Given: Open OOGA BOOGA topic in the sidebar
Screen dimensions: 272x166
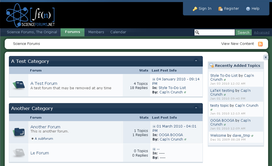Looking at the screenshot, I should [x=222, y=121].
